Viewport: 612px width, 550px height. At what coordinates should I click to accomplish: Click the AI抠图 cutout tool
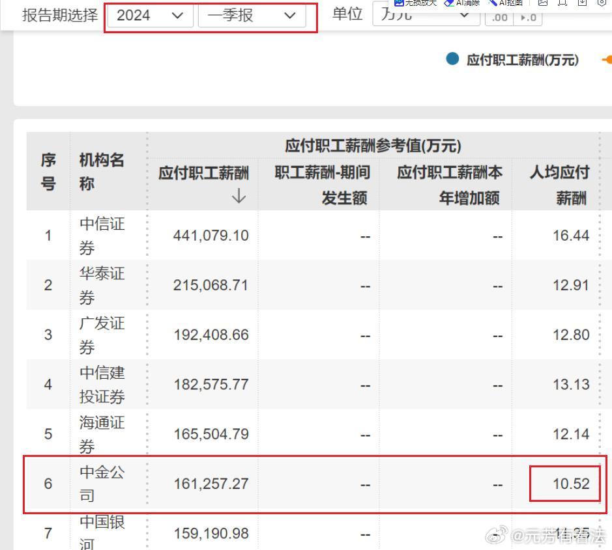(x=506, y=3)
